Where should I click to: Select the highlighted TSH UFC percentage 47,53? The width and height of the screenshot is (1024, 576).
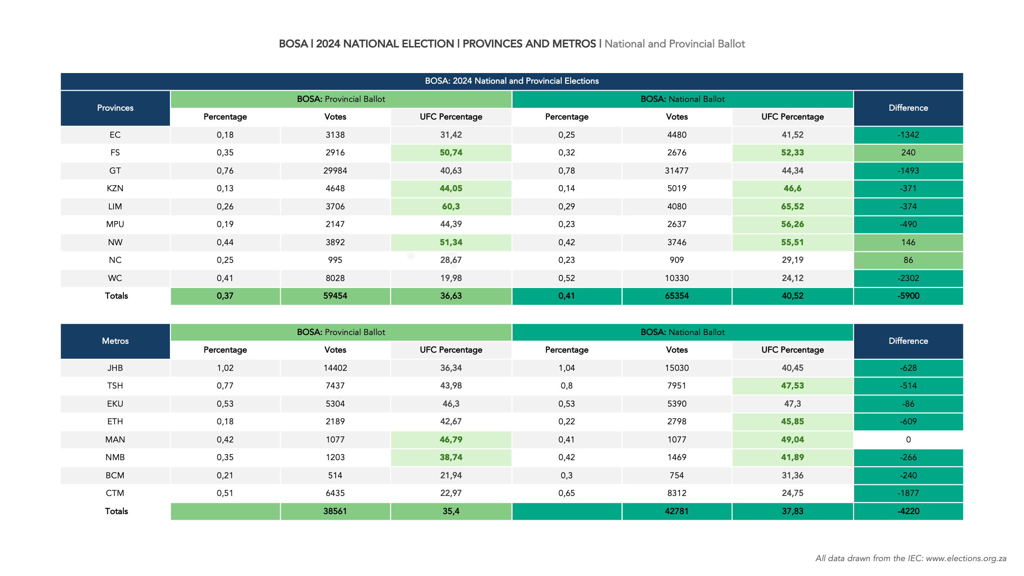pyautogui.click(x=792, y=386)
